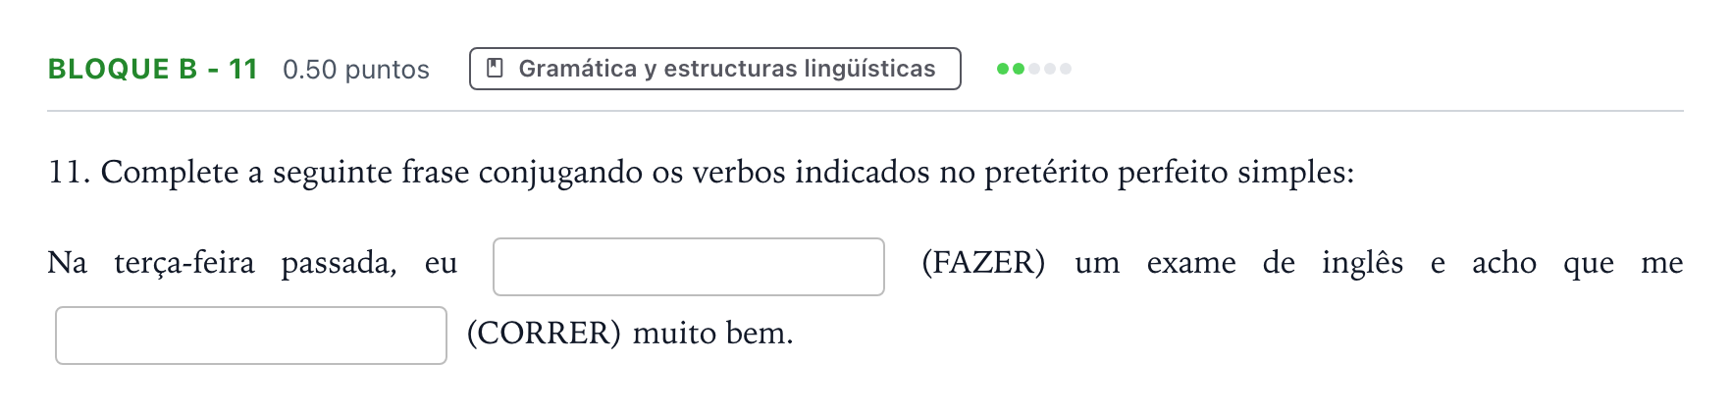Select the BLOQUE B - 11 heading

pyautogui.click(x=153, y=69)
